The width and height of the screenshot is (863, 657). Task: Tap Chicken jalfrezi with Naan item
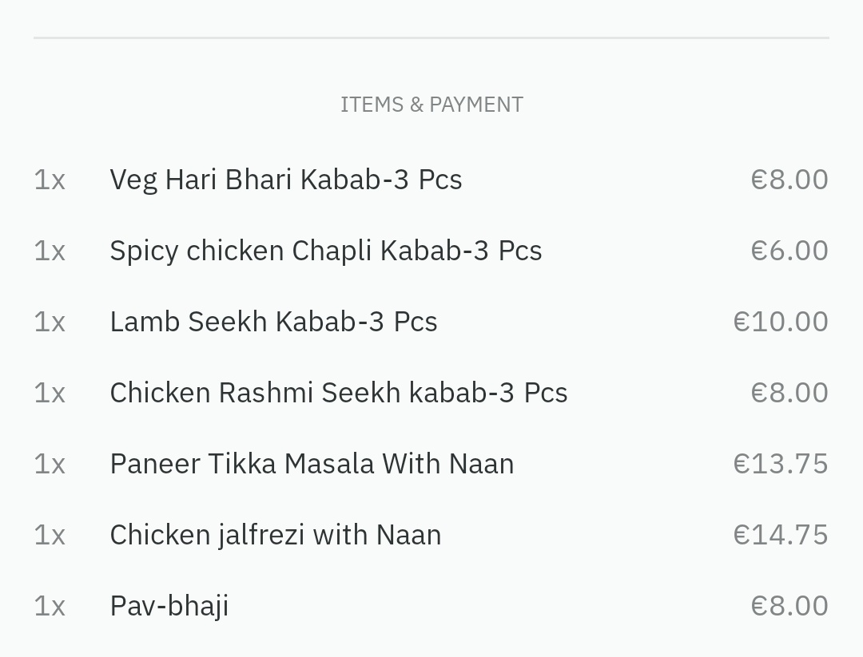pyautogui.click(x=275, y=535)
